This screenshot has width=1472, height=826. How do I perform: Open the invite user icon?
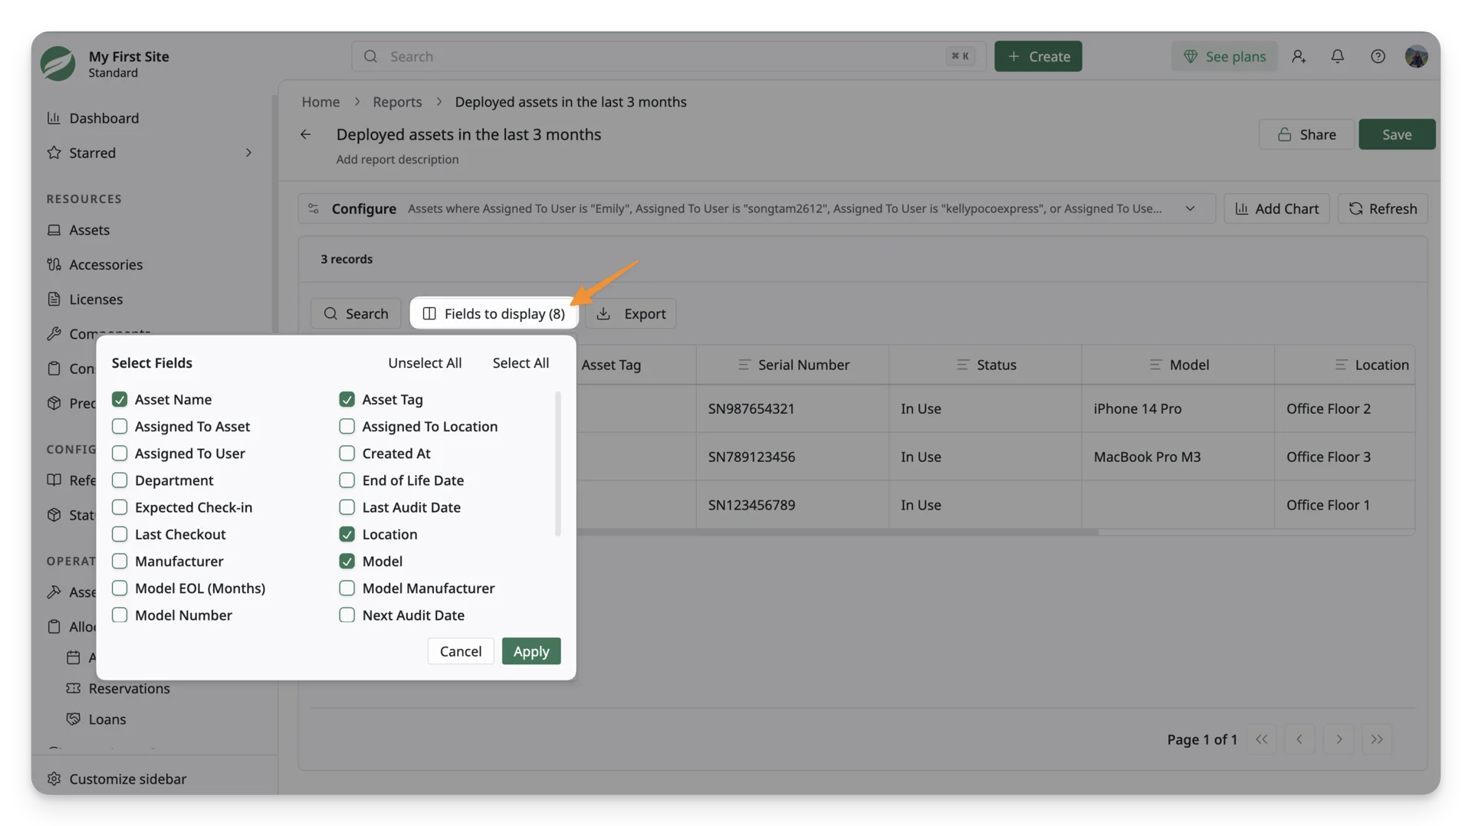click(1299, 57)
